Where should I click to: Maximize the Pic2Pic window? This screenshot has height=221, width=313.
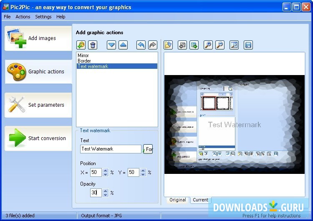coord(296,7)
